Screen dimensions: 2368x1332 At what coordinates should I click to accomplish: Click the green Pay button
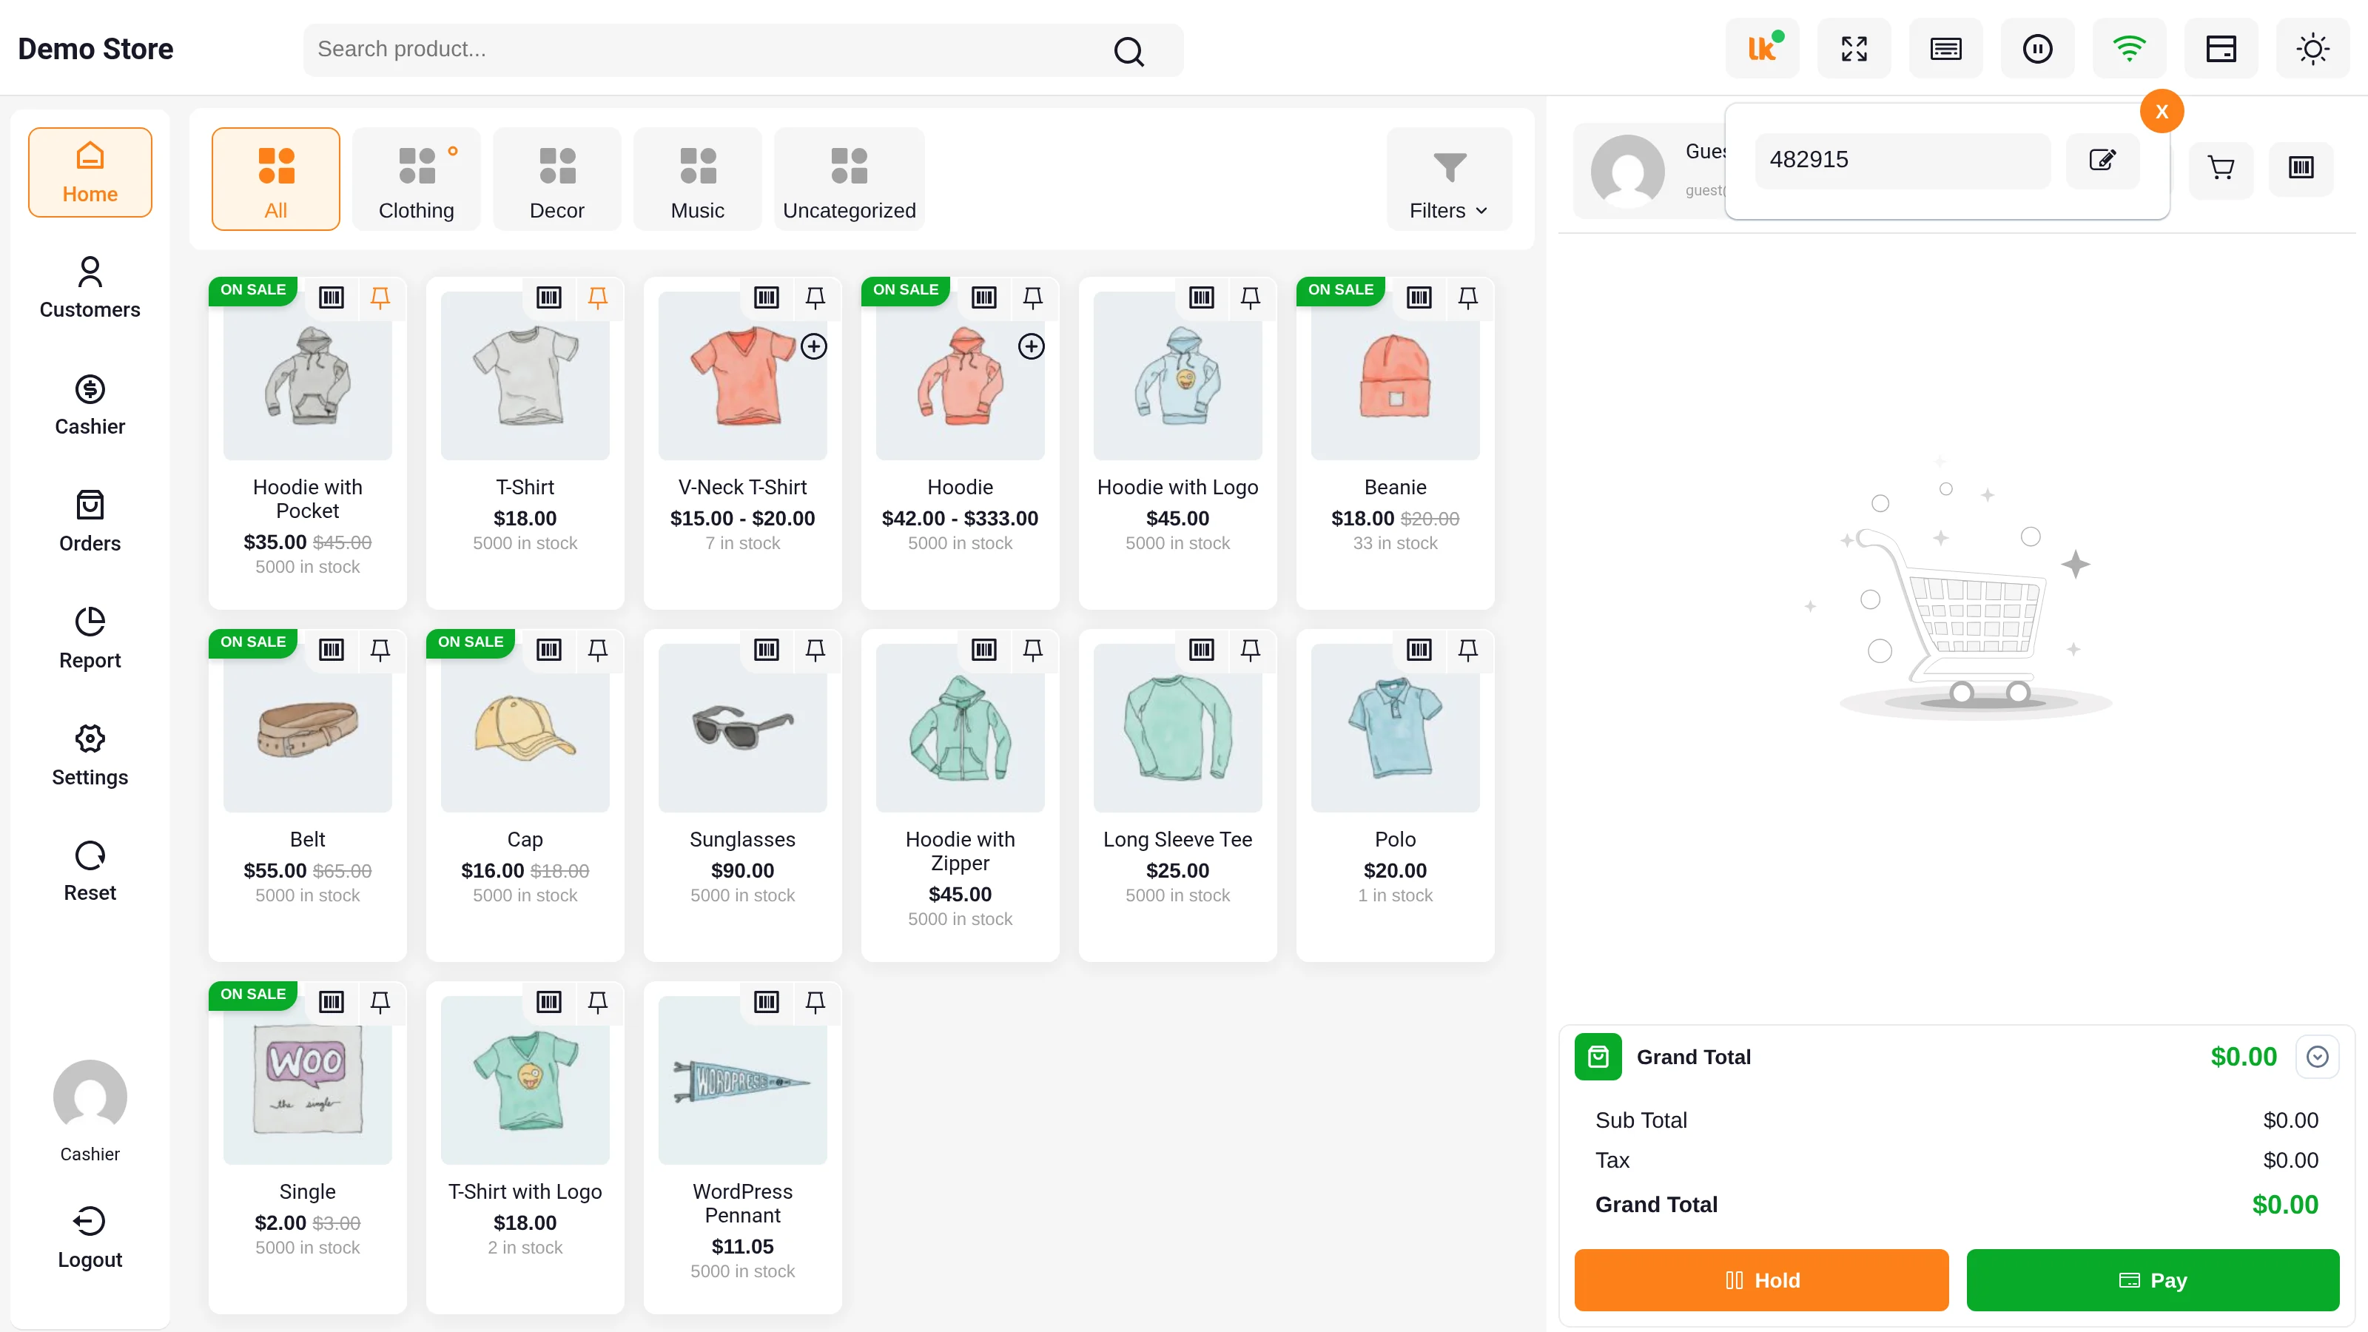pyautogui.click(x=2153, y=1279)
